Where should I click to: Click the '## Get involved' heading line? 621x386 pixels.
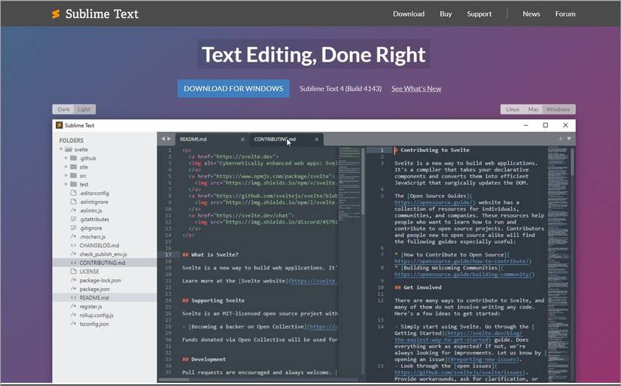pyautogui.click(x=418, y=287)
